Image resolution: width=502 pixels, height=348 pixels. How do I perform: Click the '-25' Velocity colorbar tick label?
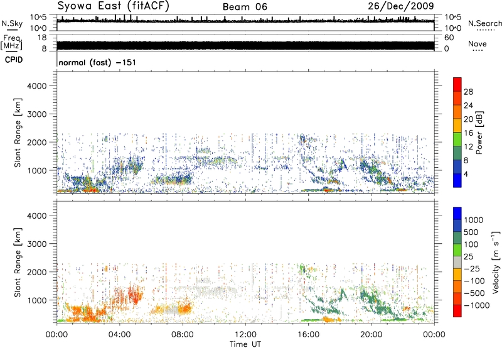coord(472,269)
